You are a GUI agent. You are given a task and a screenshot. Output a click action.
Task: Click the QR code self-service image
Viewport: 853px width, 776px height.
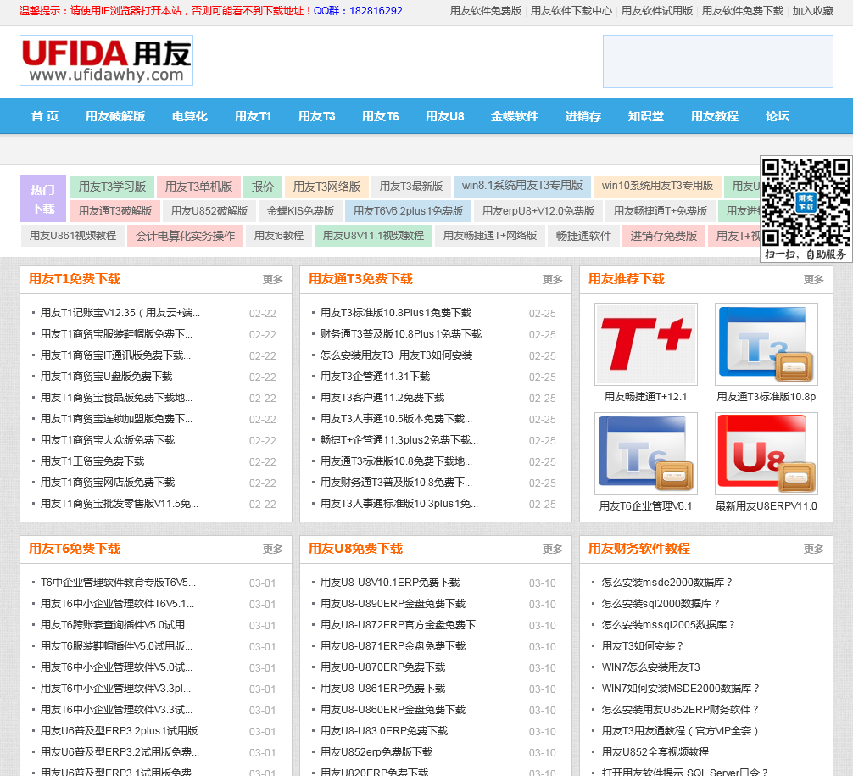[x=806, y=209]
